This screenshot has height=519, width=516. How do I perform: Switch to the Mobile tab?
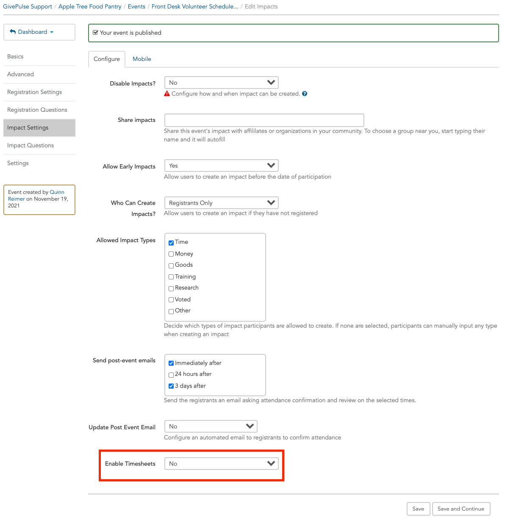point(142,59)
